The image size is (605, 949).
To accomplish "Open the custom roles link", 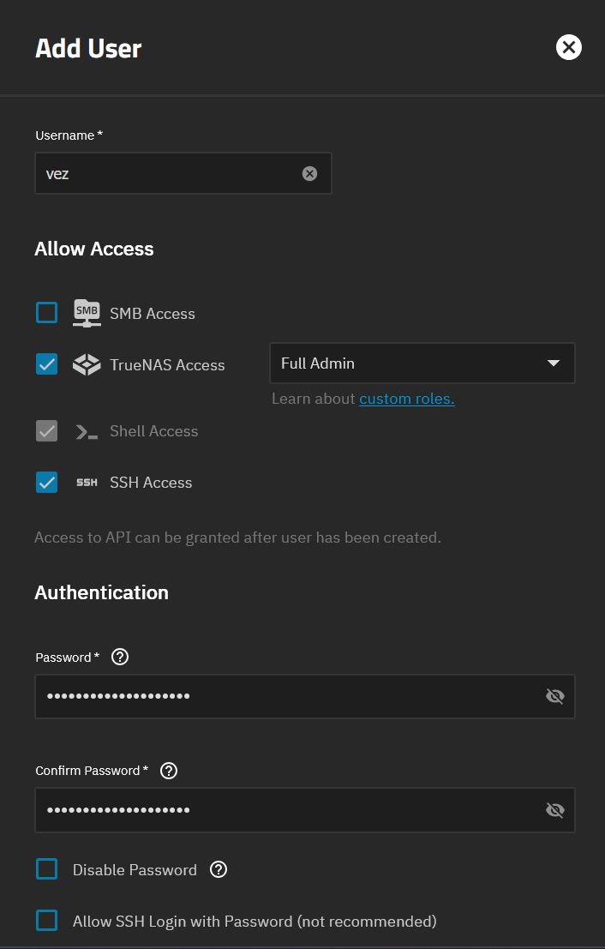I will tap(406, 399).
